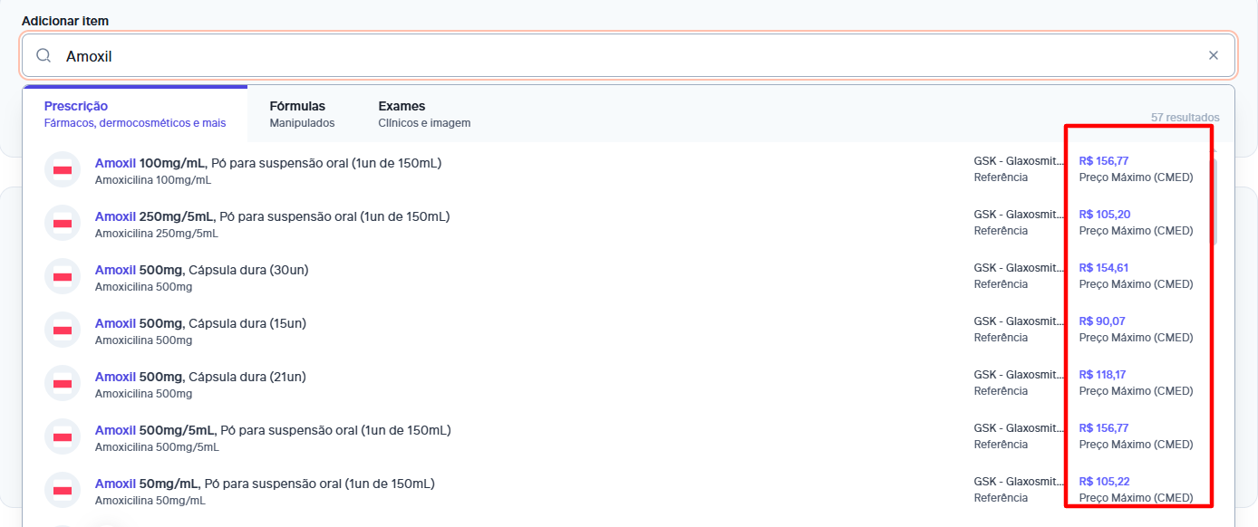Click the R$ 90,07 price label
Image resolution: width=1258 pixels, height=527 pixels.
(1101, 321)
